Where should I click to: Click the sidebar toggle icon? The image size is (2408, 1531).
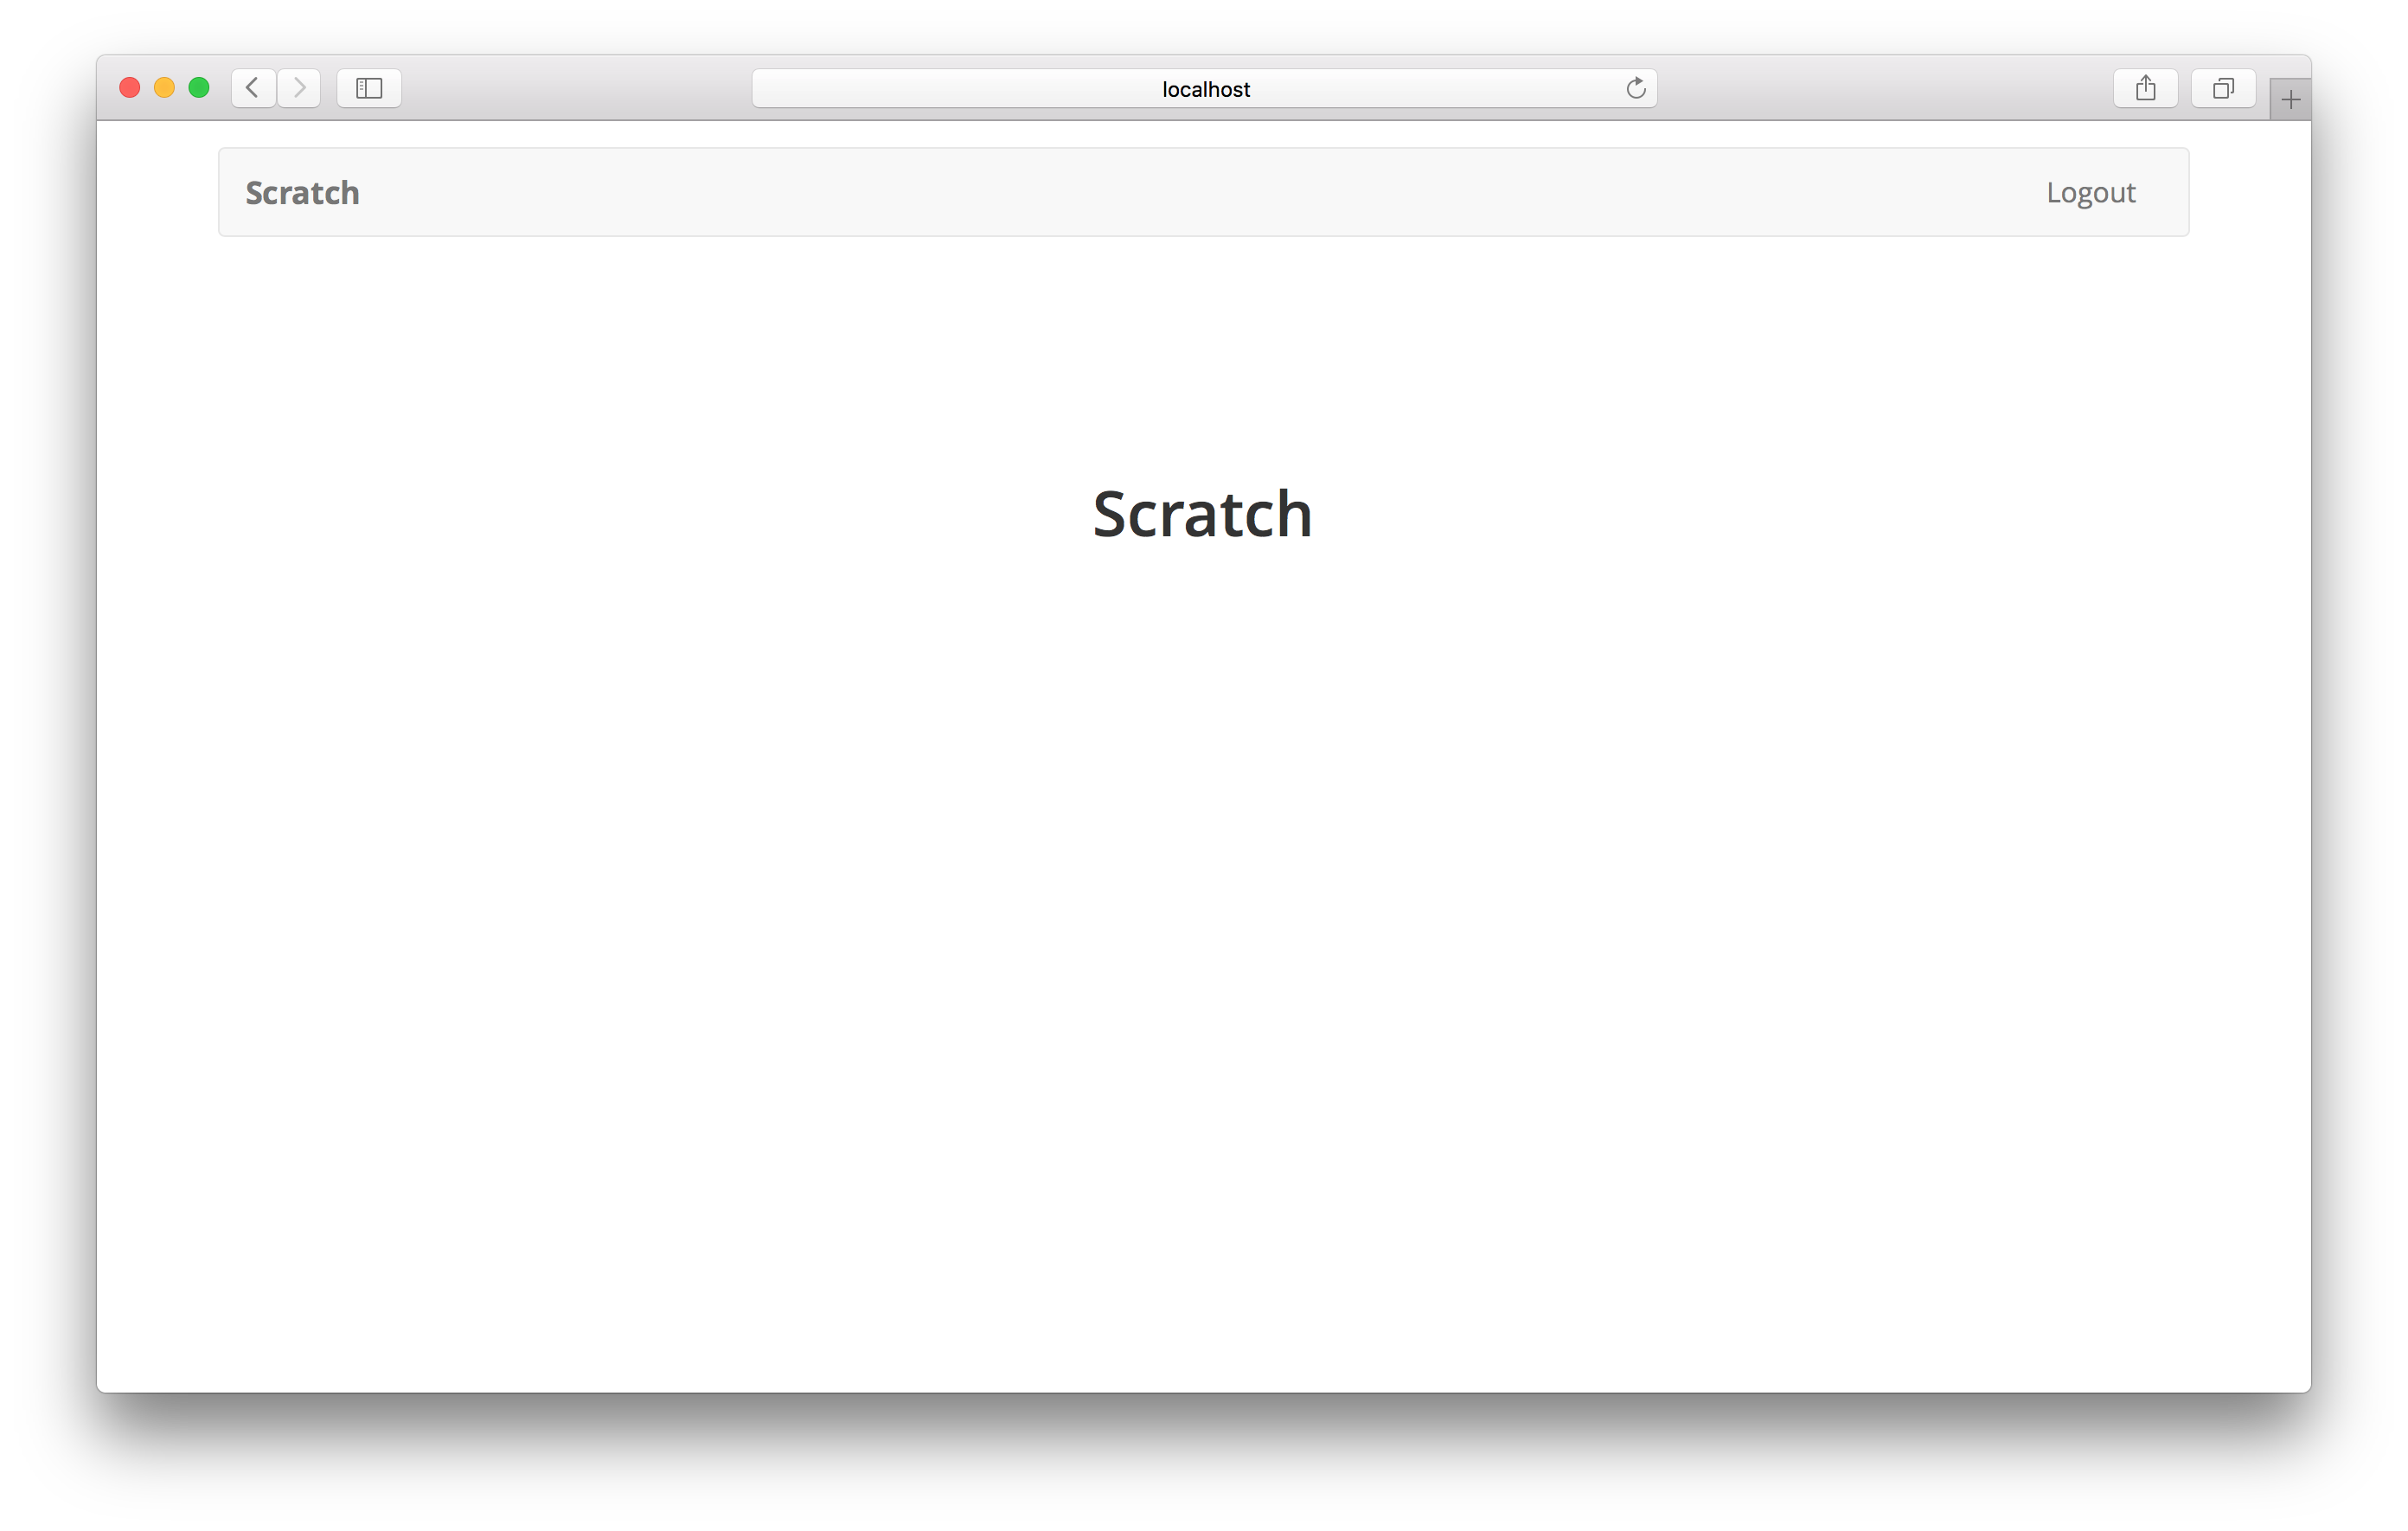pyautogui.click(x=368, y=84)
